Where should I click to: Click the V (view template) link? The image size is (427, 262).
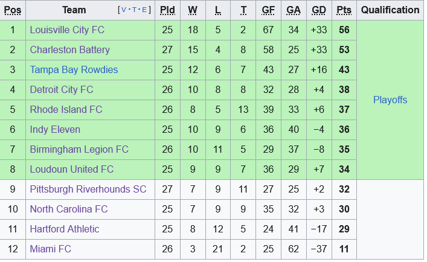pos(124,10)
